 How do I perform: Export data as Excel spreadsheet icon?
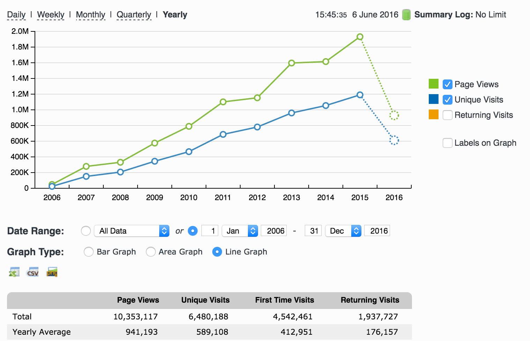14,272
